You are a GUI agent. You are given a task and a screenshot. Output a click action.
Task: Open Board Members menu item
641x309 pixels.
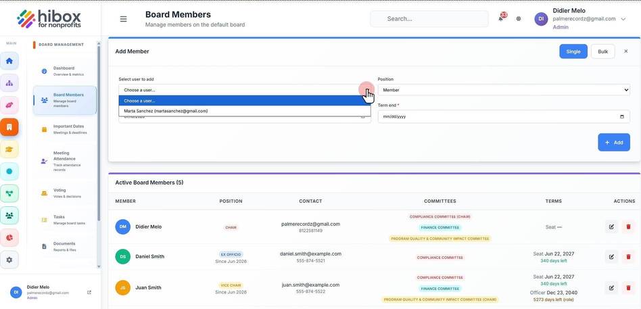pyautogui.click(x=65, y=100)
